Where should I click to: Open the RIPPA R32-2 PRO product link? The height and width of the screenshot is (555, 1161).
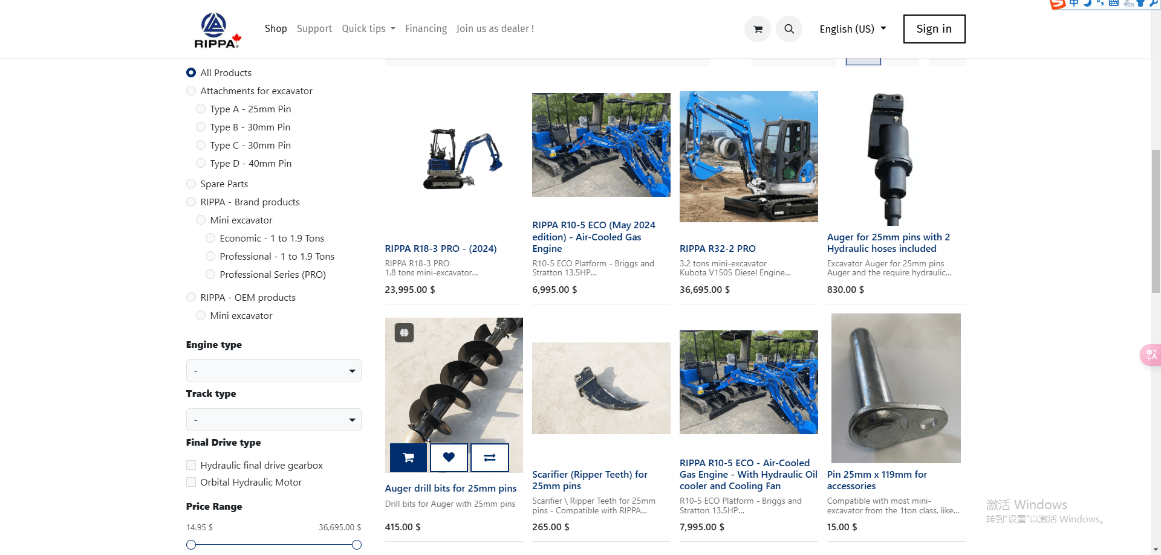coord(717,249)
